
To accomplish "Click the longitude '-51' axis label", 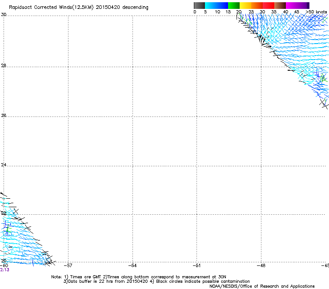I will tap(197, 265).
